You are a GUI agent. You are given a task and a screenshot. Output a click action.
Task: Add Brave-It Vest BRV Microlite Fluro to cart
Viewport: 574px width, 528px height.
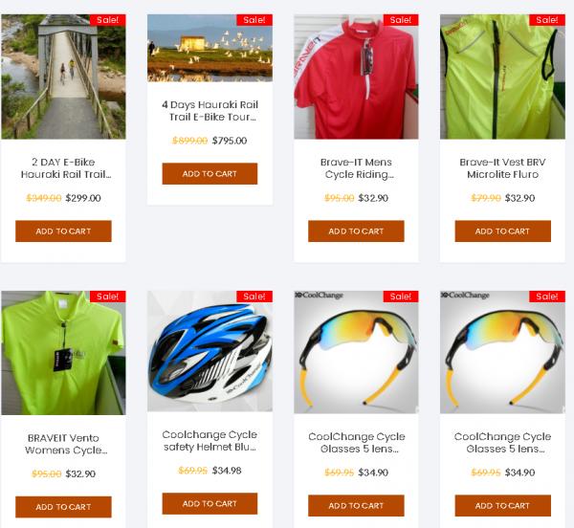502,231
